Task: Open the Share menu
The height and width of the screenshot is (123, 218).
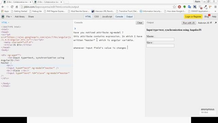Action: (x=31, y=17)
